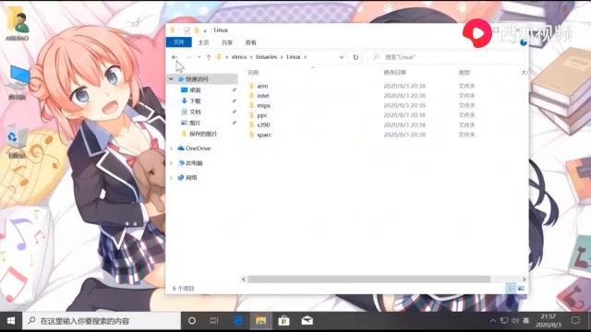Expand the 此电脑 tree node
Viewport: 591px width, 332px height.
coord(172,163)
